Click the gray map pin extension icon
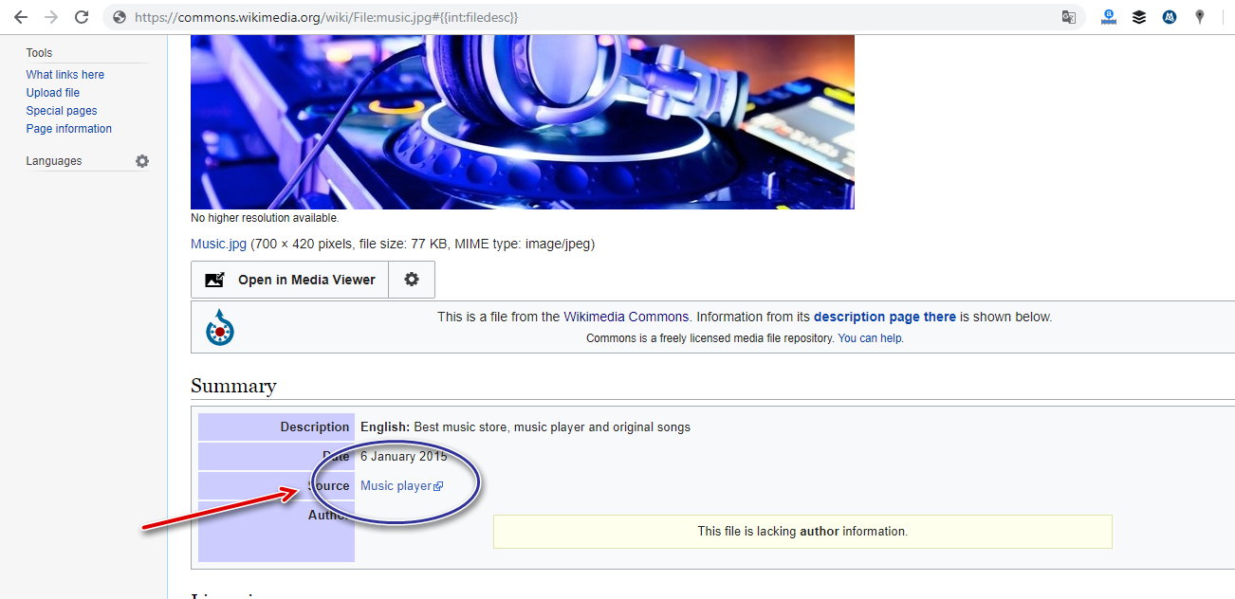1235x599 pixels. (1200, 17)
